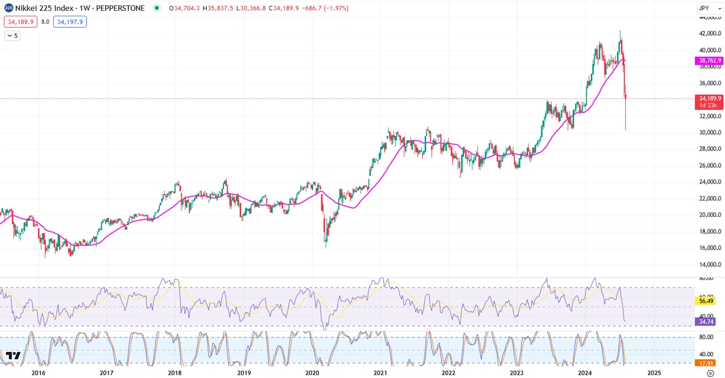Open chart settings gear icon
This screenshot has width=725, height=378.
click(x=710, y=373)
